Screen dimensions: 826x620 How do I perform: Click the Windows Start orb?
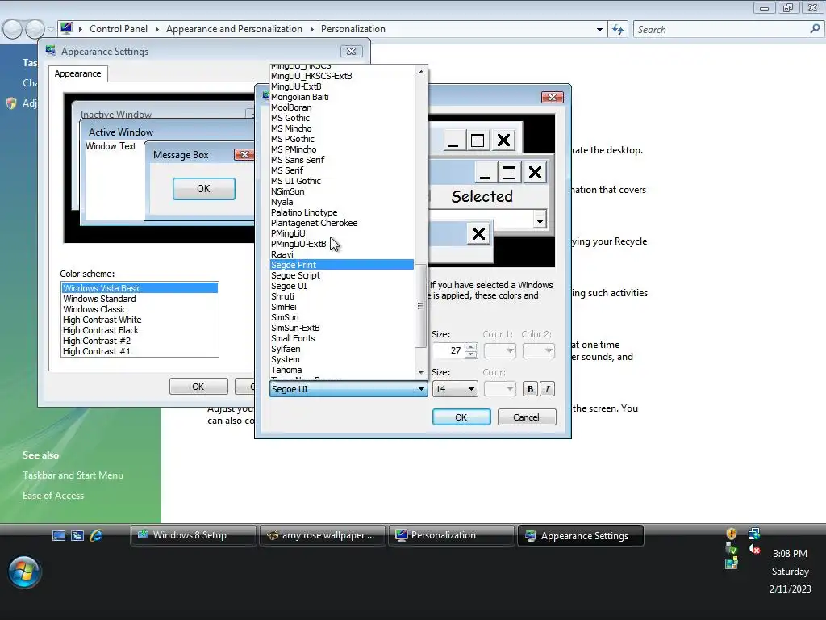23,572
